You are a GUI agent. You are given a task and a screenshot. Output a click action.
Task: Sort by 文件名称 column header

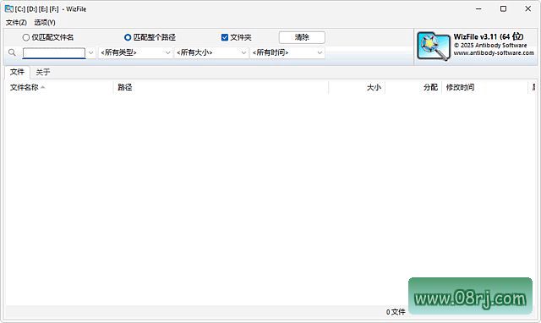pos(58,87)
